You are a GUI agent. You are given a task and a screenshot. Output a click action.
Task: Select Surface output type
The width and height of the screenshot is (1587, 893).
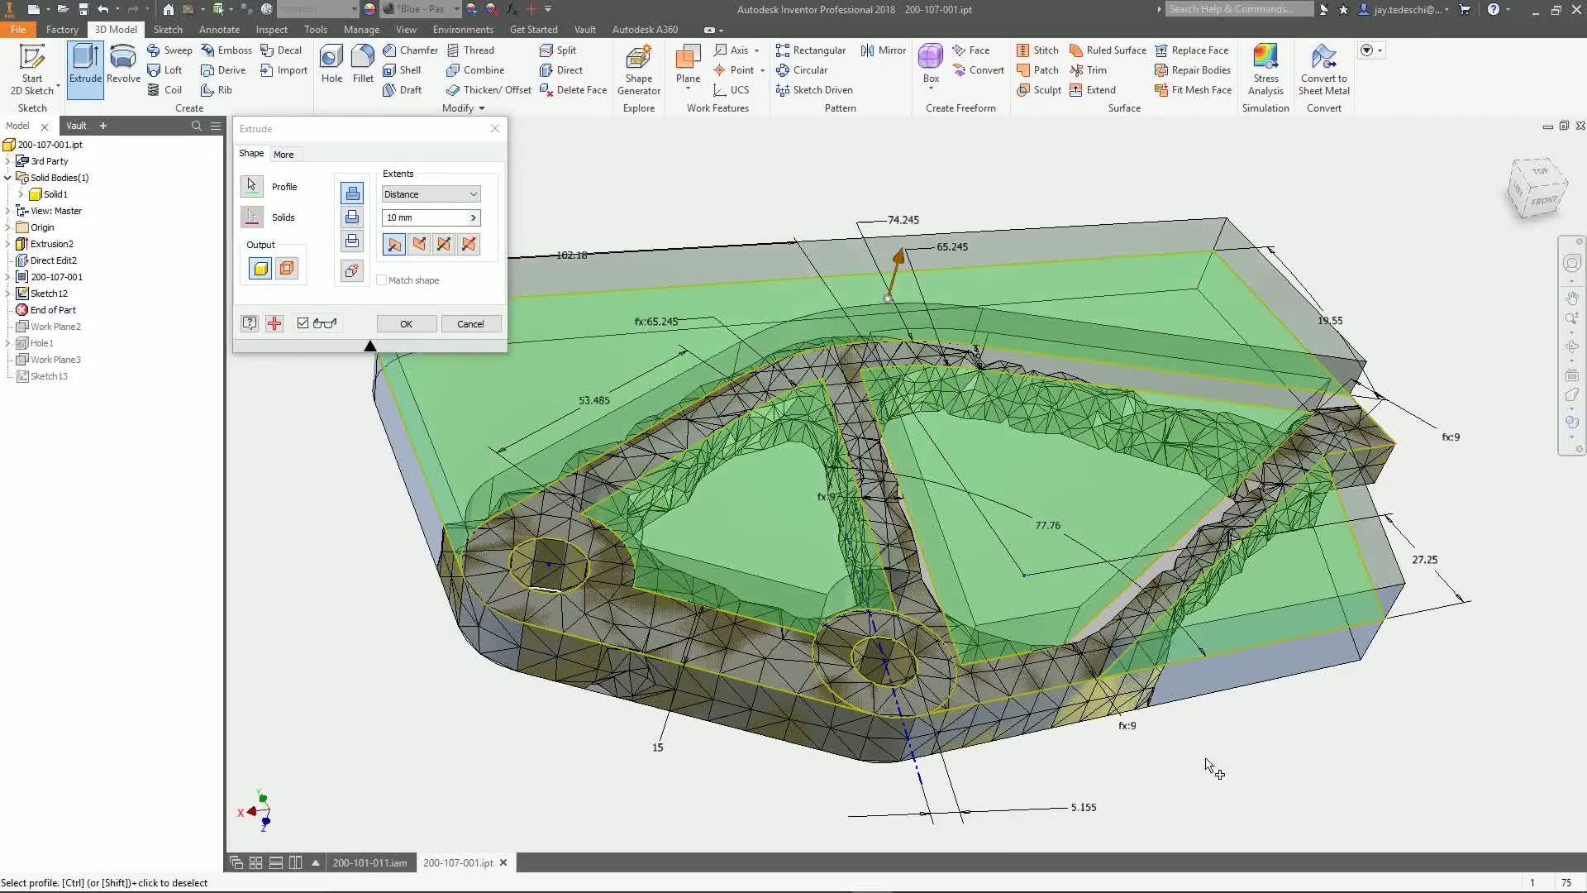[287, 268]
